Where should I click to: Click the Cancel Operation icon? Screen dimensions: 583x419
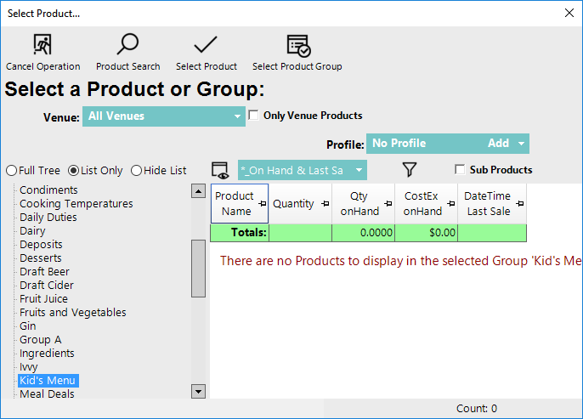(42, 45)
